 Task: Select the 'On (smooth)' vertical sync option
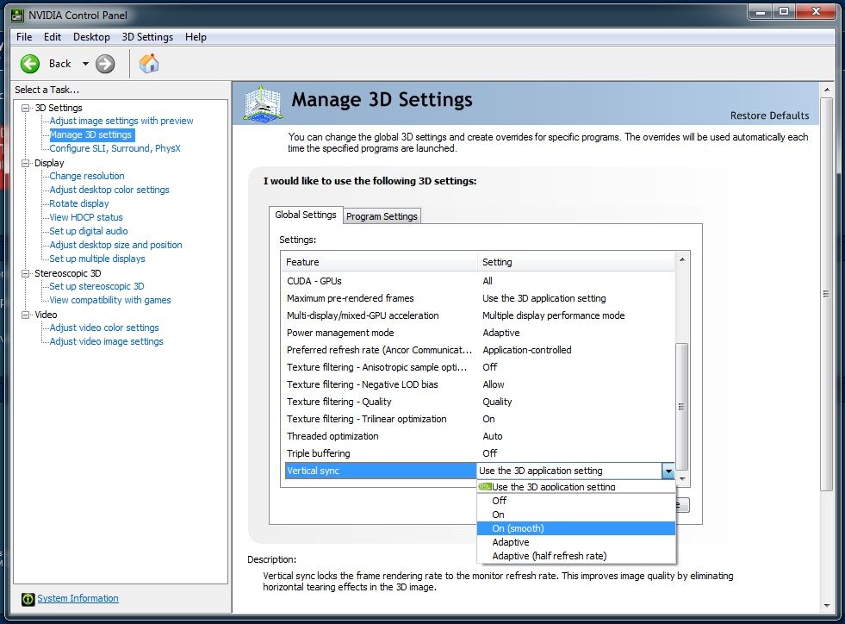[x=517, y=528]
